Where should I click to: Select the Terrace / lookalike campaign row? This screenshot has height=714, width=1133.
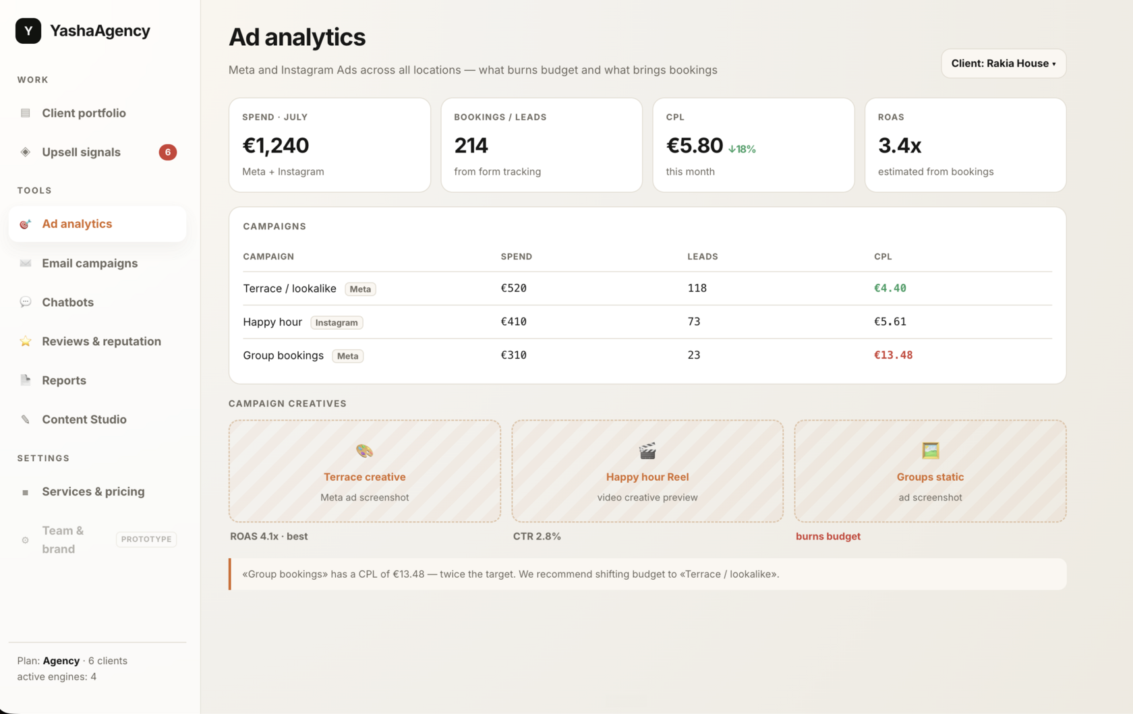(647, 289)
